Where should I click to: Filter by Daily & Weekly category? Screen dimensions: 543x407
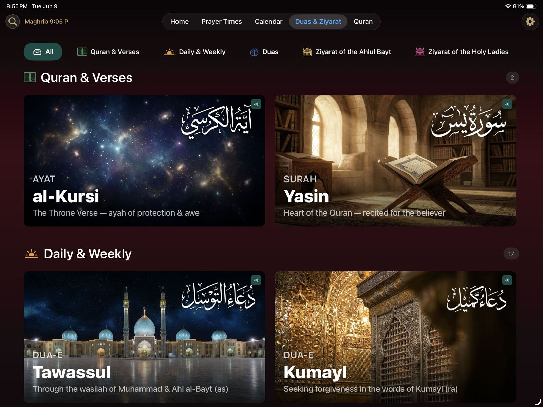(x=195, y=52)
